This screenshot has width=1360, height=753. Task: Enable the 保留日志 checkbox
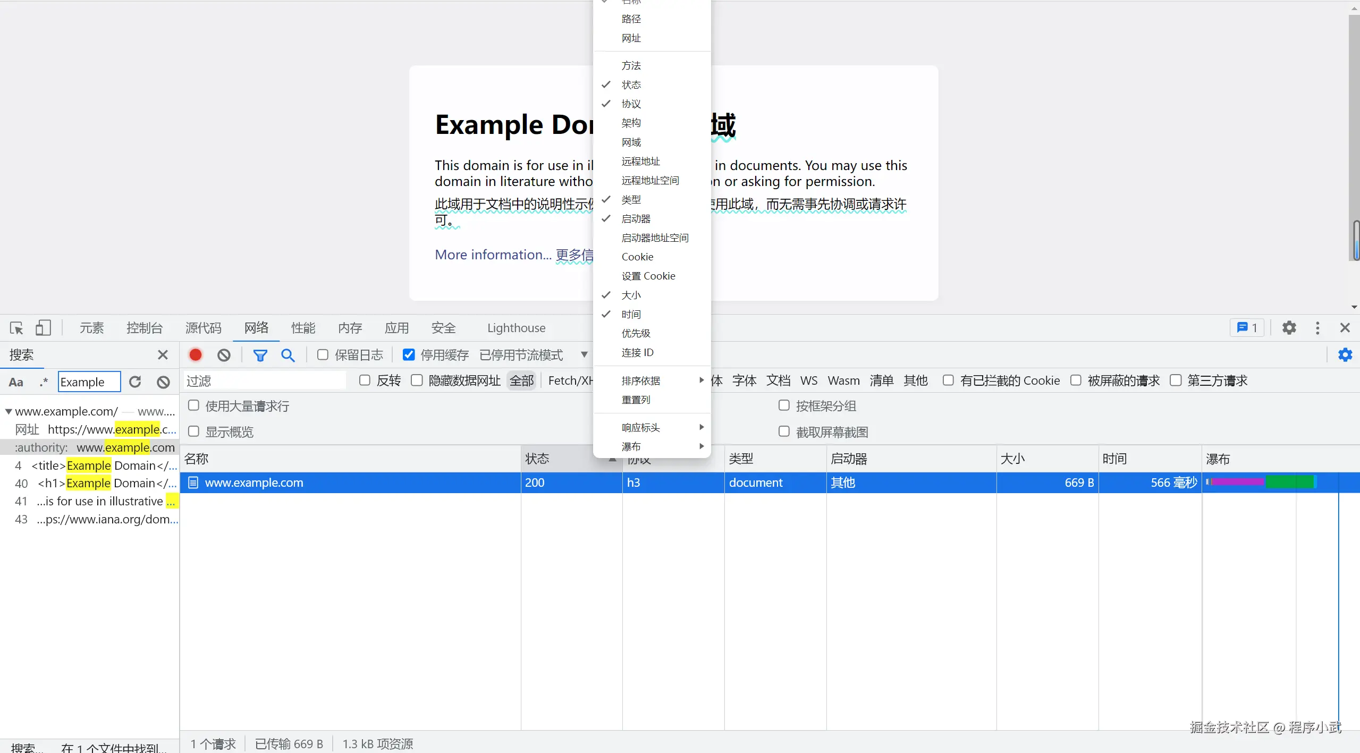323,355
